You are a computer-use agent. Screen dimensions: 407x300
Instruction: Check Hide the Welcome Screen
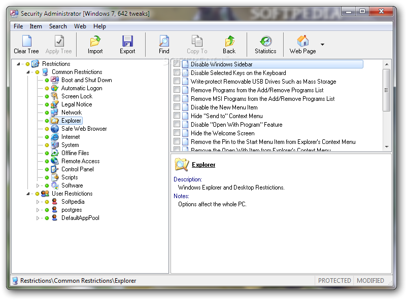177,132
